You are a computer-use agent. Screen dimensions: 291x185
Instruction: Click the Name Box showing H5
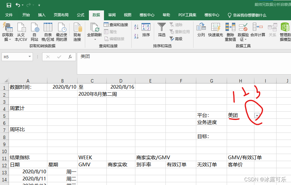[x=15, y=57]
